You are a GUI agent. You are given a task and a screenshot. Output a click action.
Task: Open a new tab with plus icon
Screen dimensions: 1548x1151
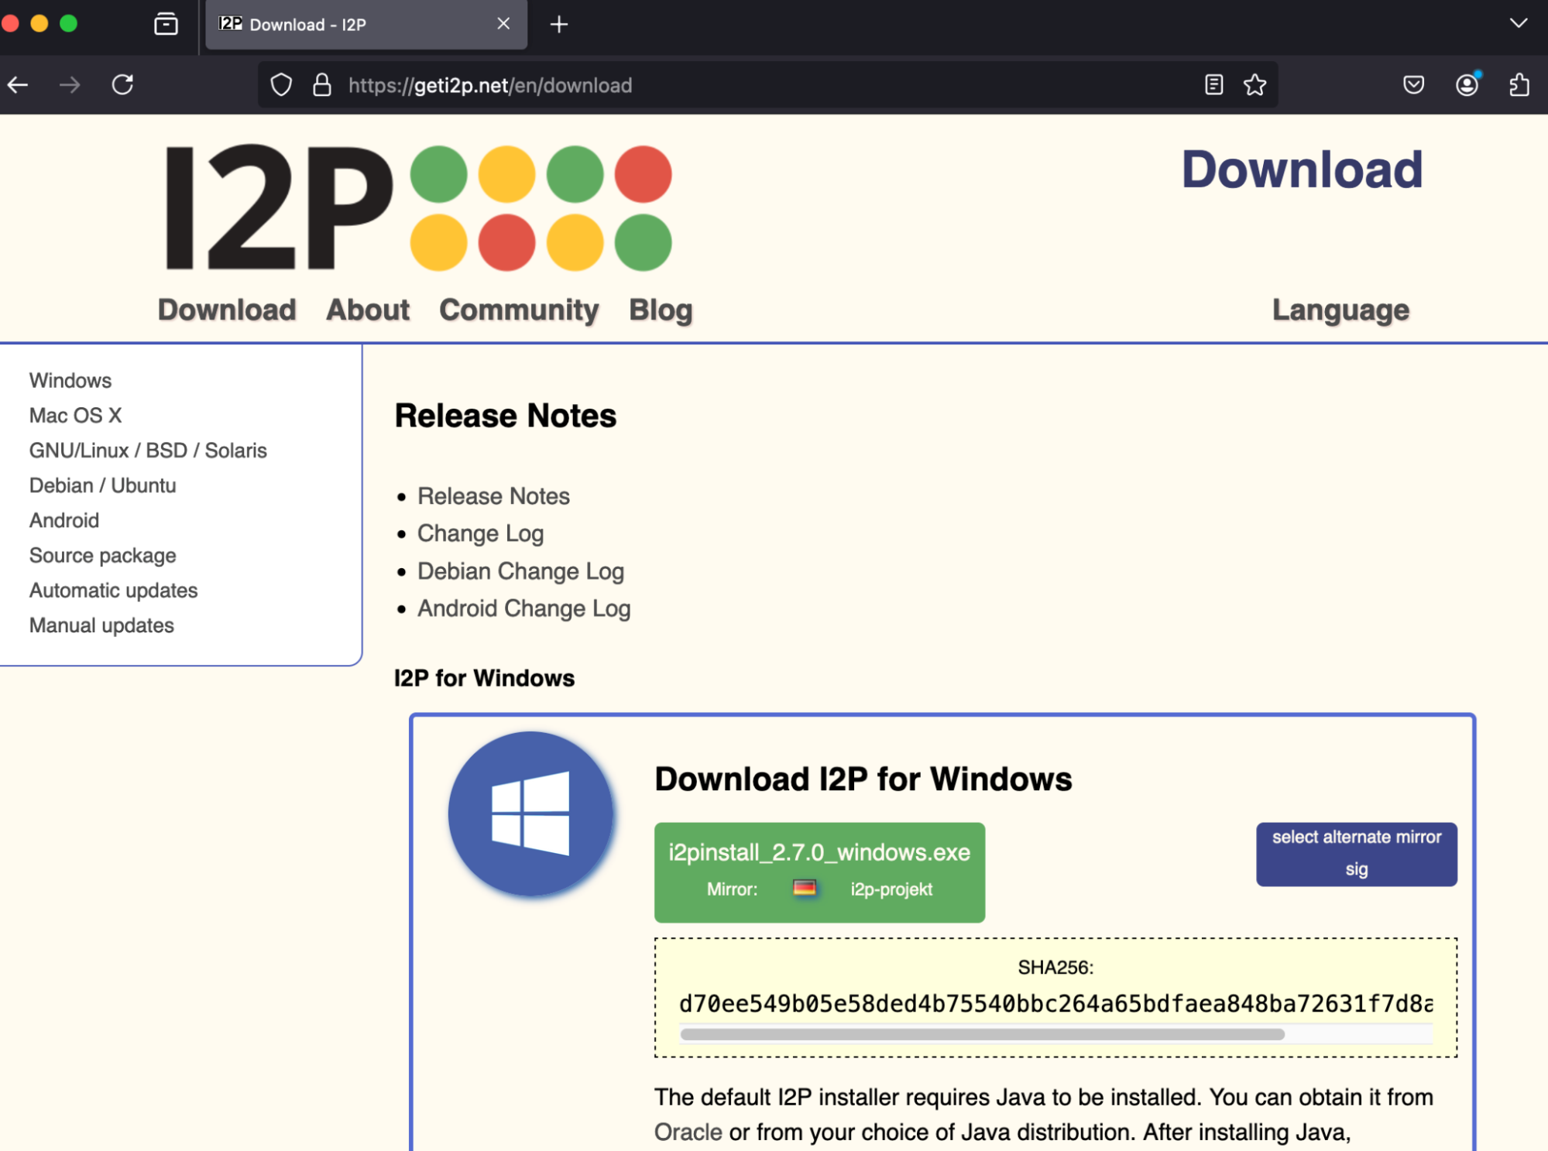point(558,25)
